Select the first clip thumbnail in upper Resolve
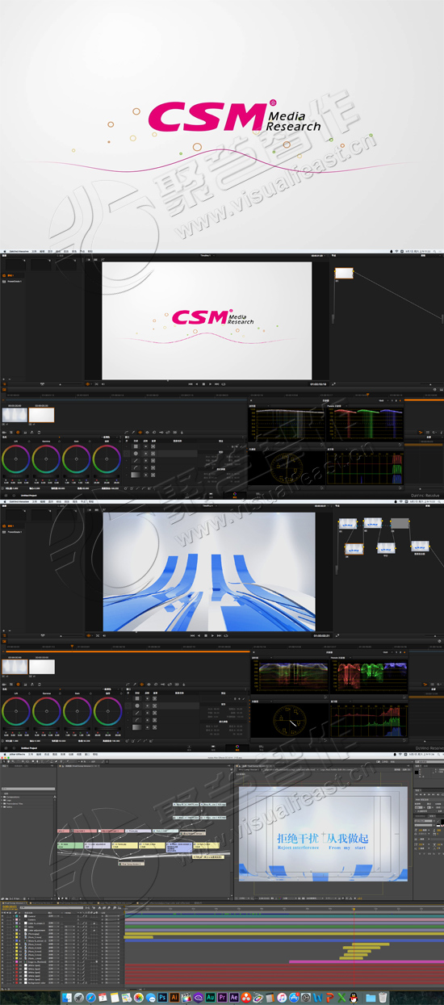444x1005 pixels. tap(15, 415)
